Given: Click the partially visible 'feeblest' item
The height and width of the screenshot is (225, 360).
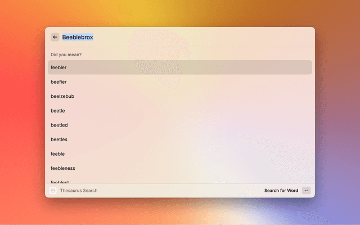Looking at the screenshot, I should pyautogui.click(x=60, y=181).
